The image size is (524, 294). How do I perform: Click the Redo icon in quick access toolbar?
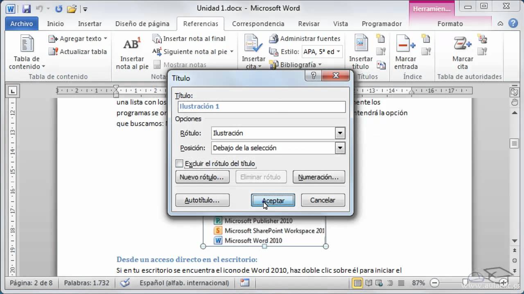59,9
